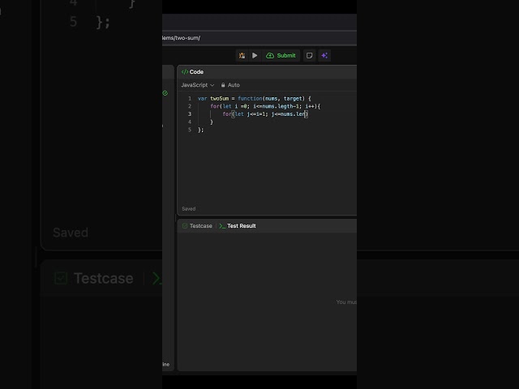This screenshot has height=389, width=519.
Task: Switch to the Test Result tab
Action: click(238, 226)
